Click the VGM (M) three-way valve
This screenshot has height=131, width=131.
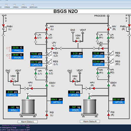78,41
